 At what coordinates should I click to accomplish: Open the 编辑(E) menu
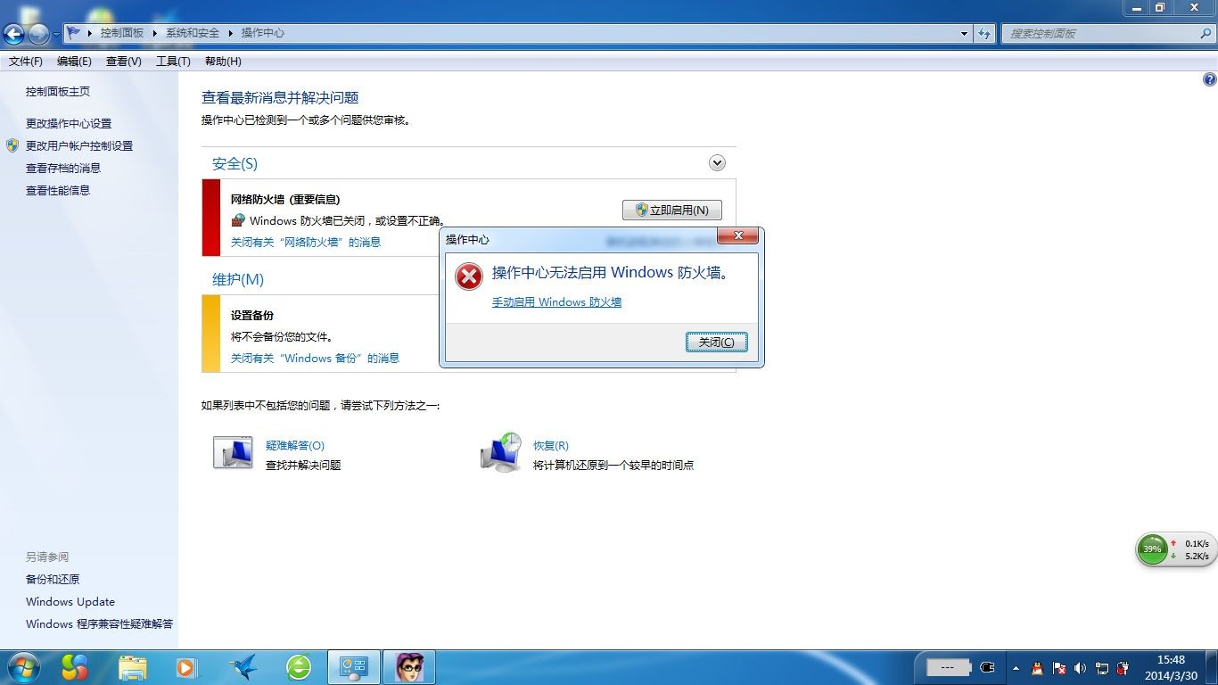pos(74,62)
